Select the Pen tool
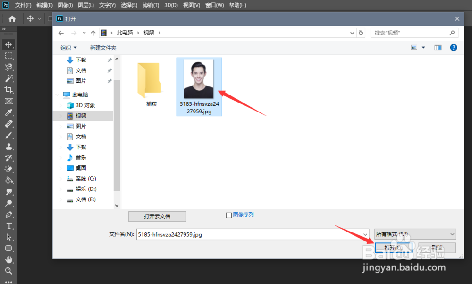 click(x=8, y=215)
